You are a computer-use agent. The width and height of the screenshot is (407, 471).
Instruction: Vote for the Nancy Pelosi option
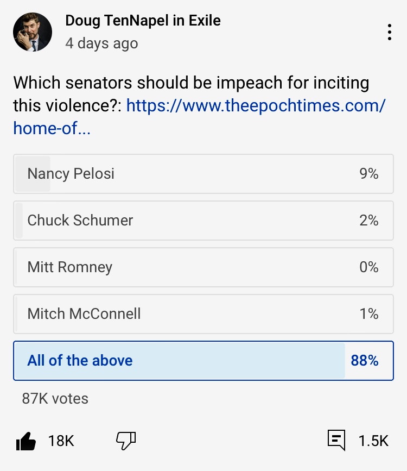coord(203,174)
